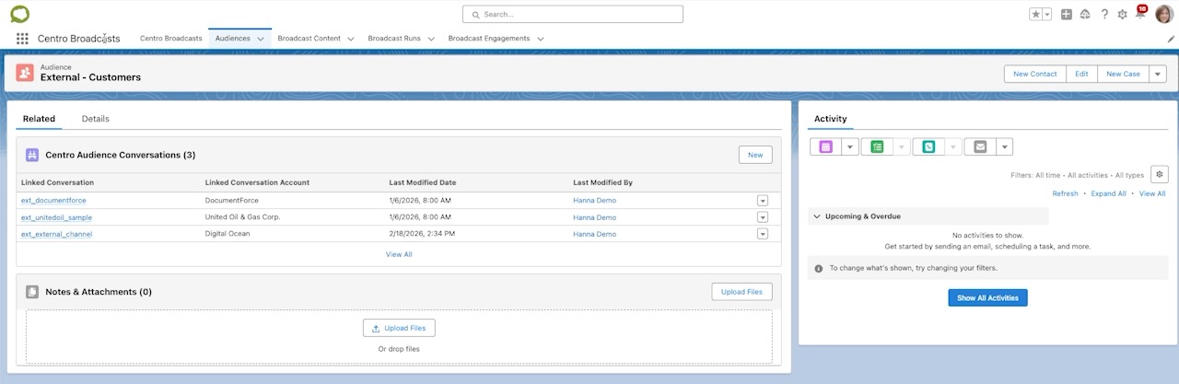Click the global Search field
The height and width of the screenshot is (384, 1179).
573,14
